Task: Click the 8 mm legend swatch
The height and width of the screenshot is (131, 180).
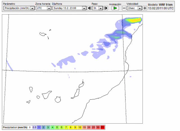Action: coord(71,127)
